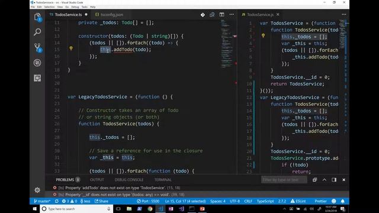Open the Explorer view in activity bar

point(37,17)
